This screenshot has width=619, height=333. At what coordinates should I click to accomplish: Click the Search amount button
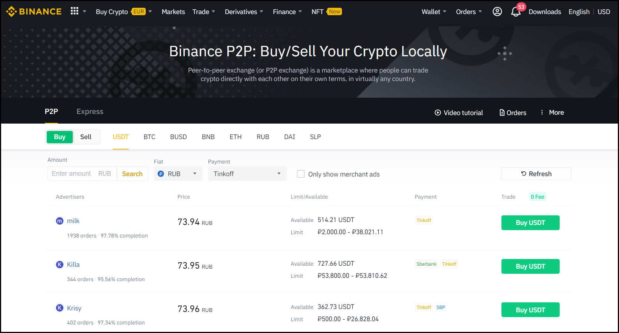tap(132, 174)
